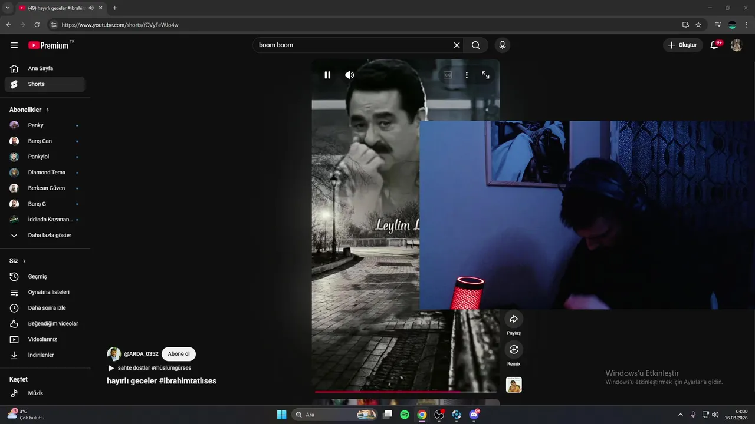Screen dimensions: 755x424
Task: Open the taskbar weather widget
Action: pyautogui.click(x=26, y=415)
